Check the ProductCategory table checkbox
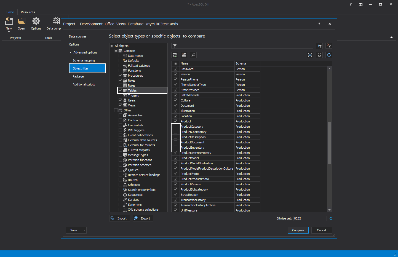Viewport: 398px width, 257px height. (x=175, y=127)
